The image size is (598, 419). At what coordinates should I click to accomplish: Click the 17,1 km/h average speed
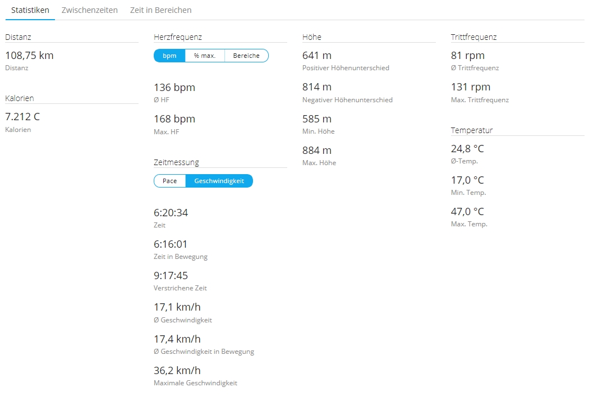tap(177, 307)
